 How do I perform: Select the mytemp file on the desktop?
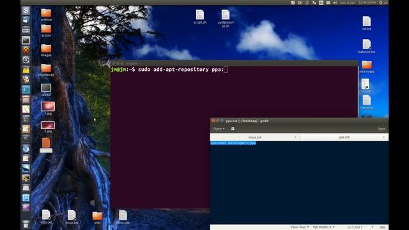point(366,102)
